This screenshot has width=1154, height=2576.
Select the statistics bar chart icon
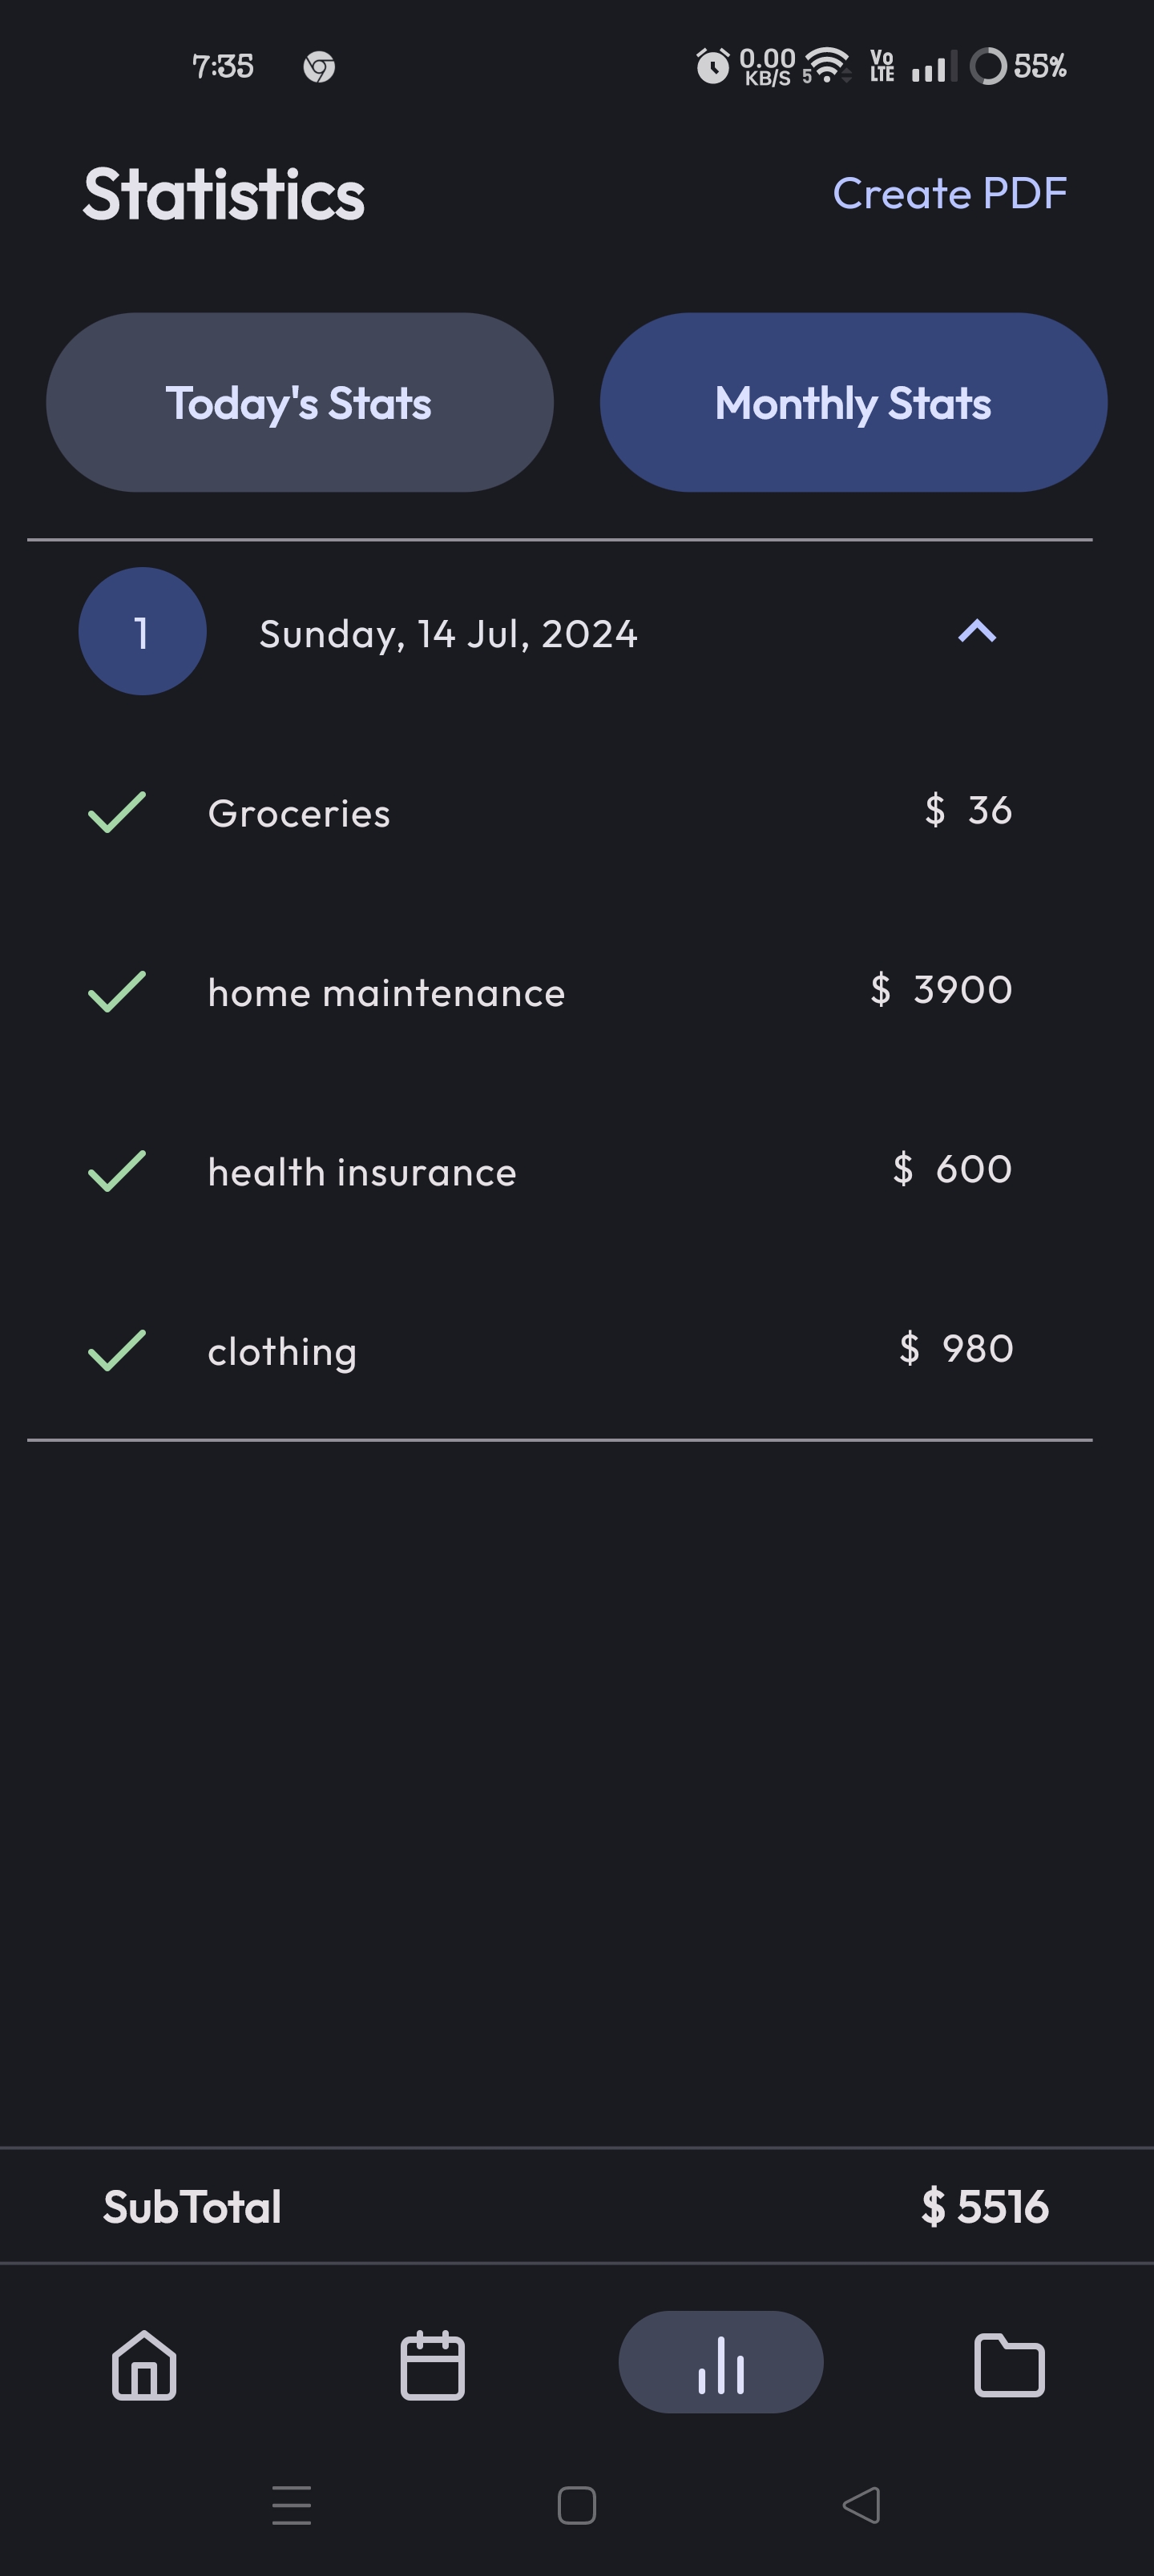point(720,2363)
